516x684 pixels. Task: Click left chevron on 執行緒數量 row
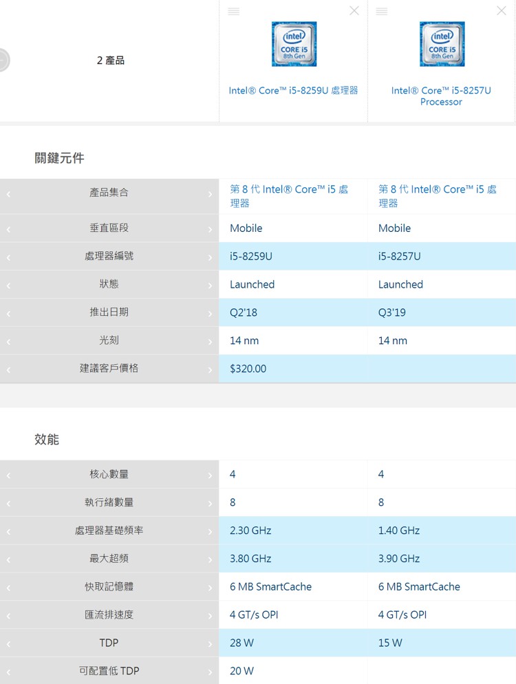8,504
